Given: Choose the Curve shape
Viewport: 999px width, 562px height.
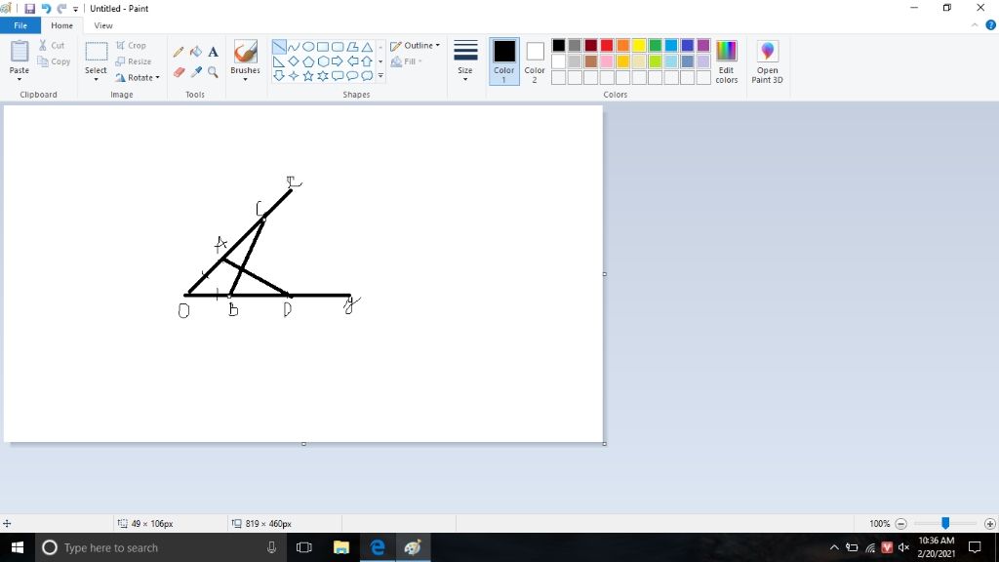Looking at the screenshot, I should click(294, 47).
